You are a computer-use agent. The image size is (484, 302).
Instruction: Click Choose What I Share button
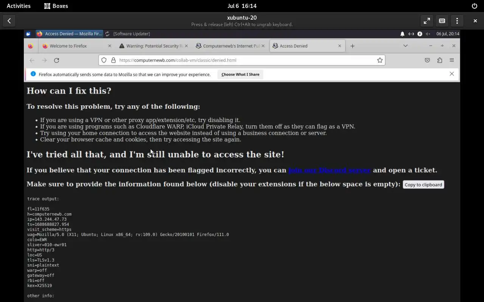pos(240,74)
